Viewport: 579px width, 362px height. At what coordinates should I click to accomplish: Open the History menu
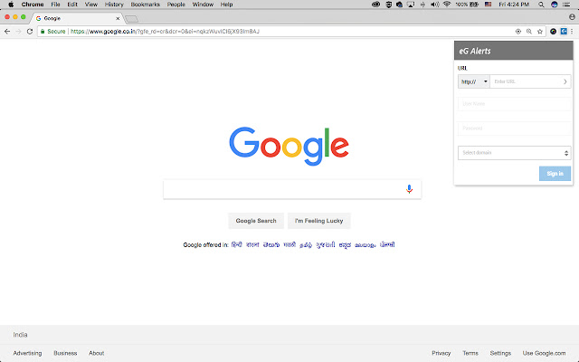(114, 5)
